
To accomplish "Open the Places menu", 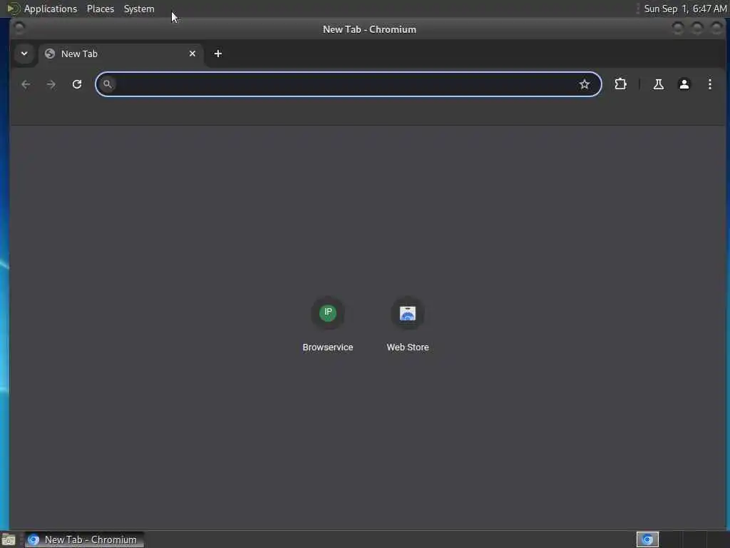I will (x=101, y=9).
